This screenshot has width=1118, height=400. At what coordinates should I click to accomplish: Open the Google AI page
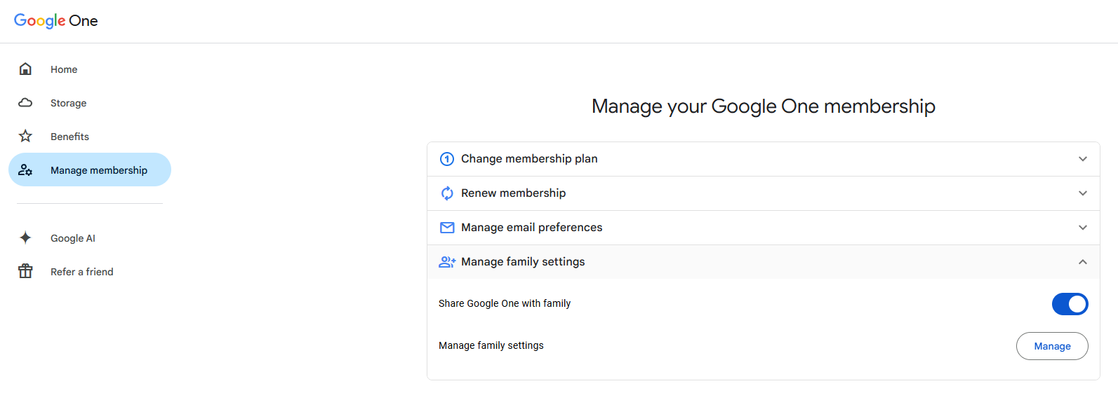(90, 237)
